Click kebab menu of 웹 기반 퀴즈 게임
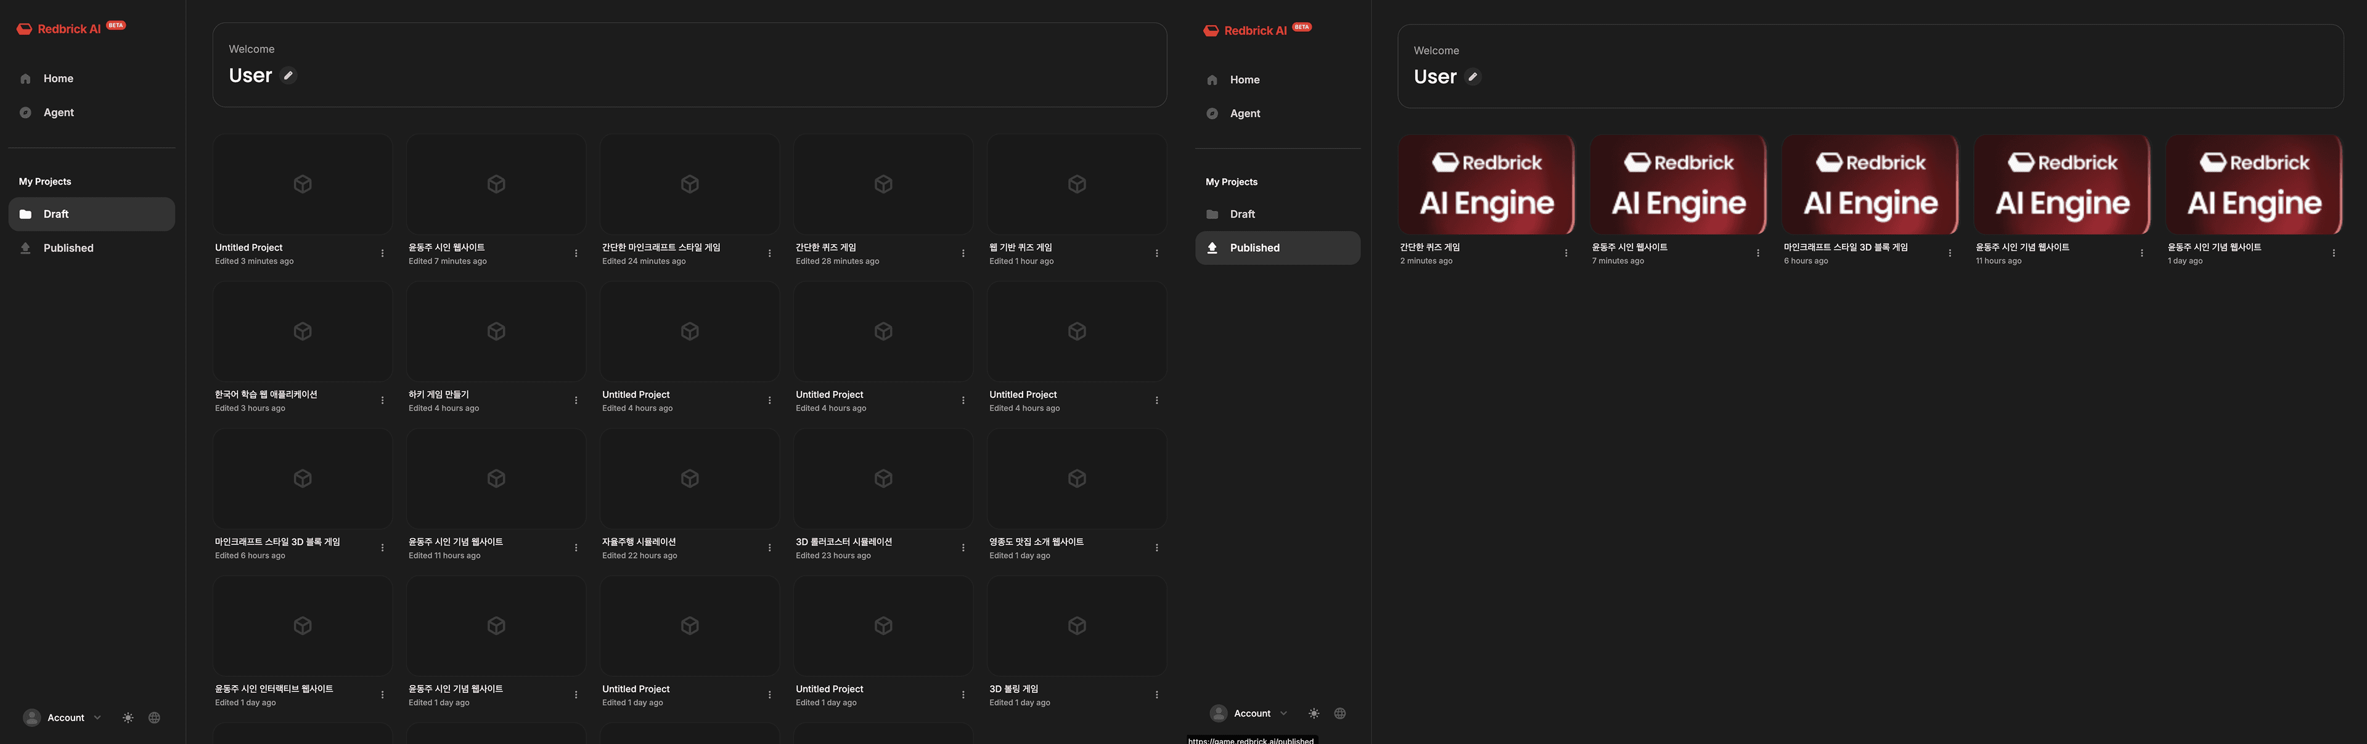Image resolution: width=2367 pixels, height=744 pixels. click(1156, 254)
